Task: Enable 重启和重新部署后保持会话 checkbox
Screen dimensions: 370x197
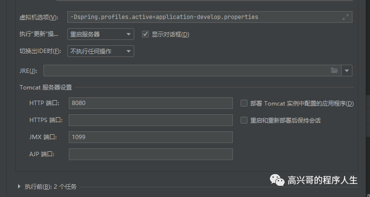Action: pos(244,120)
